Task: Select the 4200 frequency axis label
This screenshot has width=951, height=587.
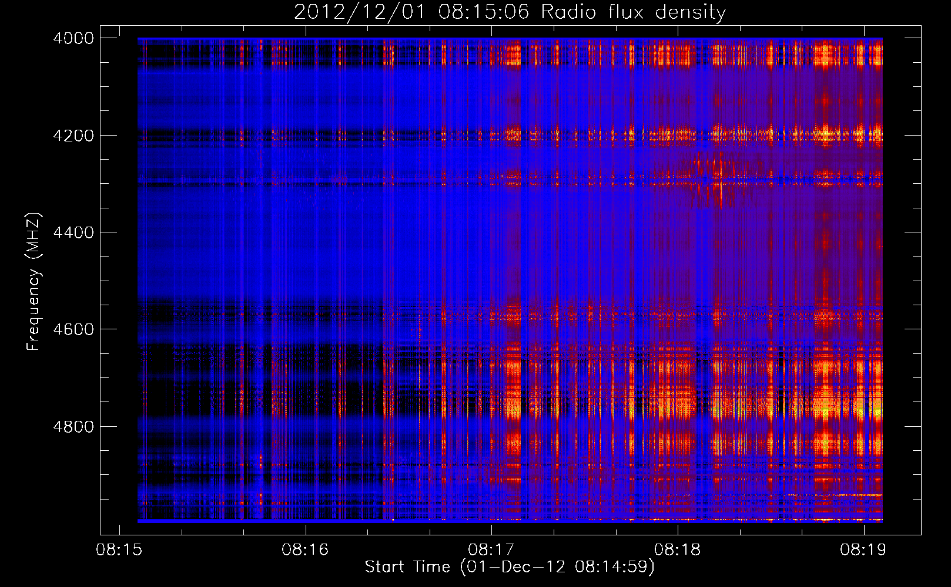Action: tap(73, 136)
